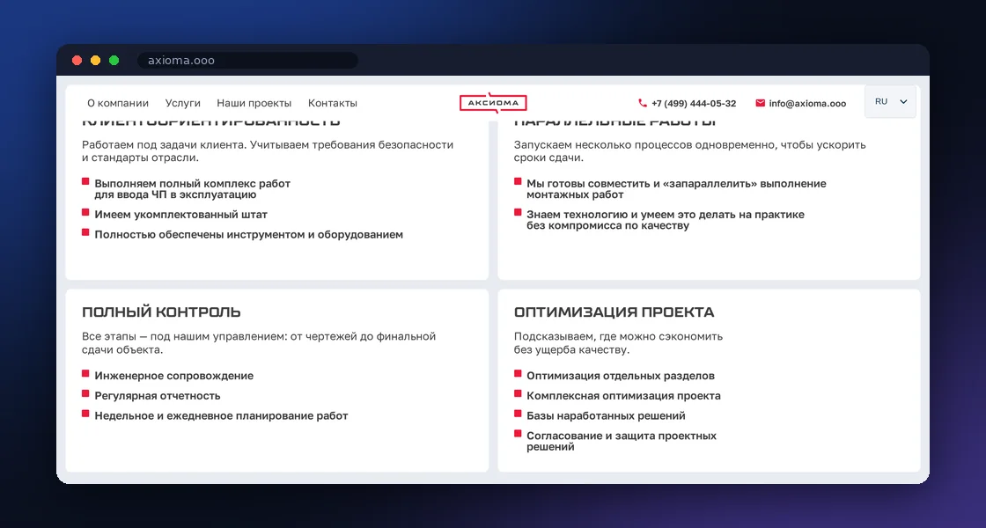
Task: Select text 'Знаем технологию и умеем это делать'
Action: (x=633, y=215)
